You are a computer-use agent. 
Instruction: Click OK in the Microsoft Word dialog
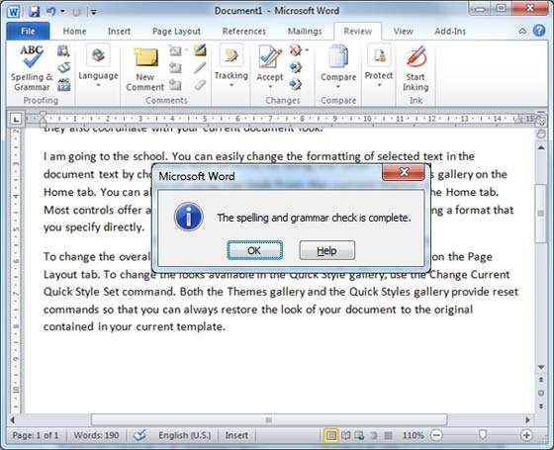(255, 250)
